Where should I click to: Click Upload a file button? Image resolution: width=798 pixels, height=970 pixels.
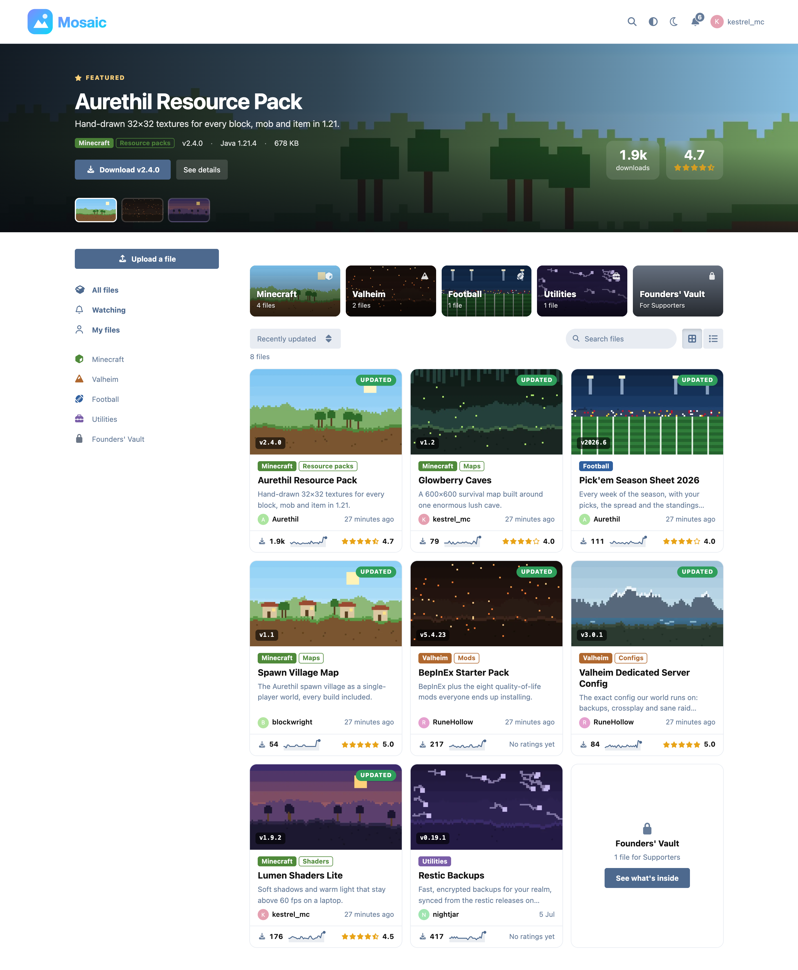147,259
